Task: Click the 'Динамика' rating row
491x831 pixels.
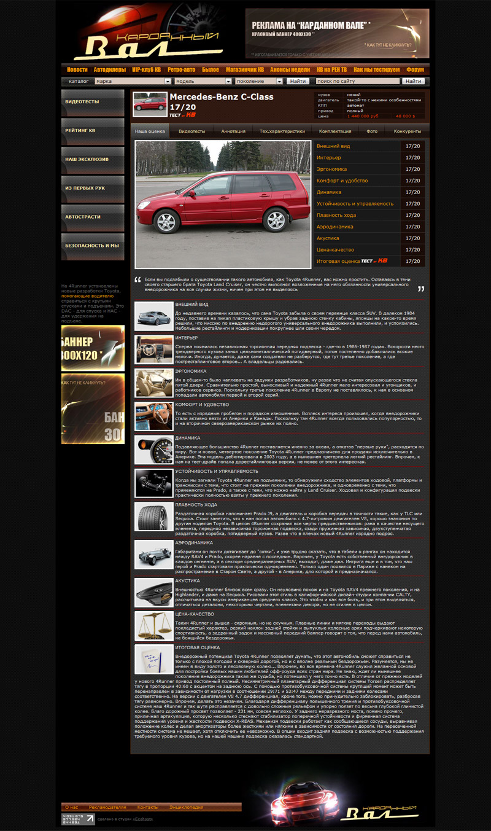Action: point(369,192)
